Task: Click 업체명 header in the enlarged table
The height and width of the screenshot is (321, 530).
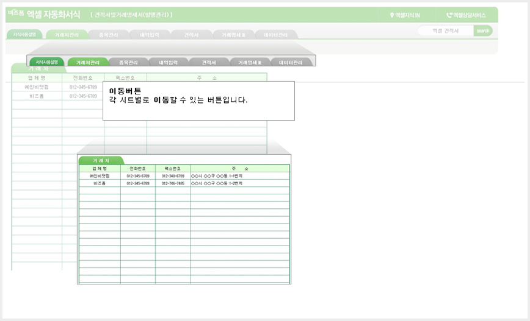Action: point(100,168)
